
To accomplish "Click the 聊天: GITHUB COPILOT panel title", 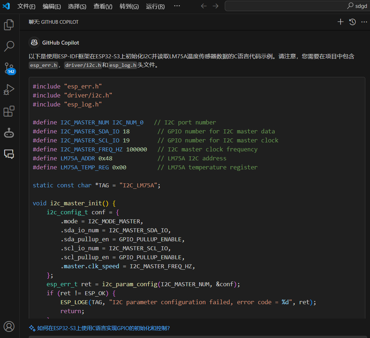I will [x=54, y=22].
